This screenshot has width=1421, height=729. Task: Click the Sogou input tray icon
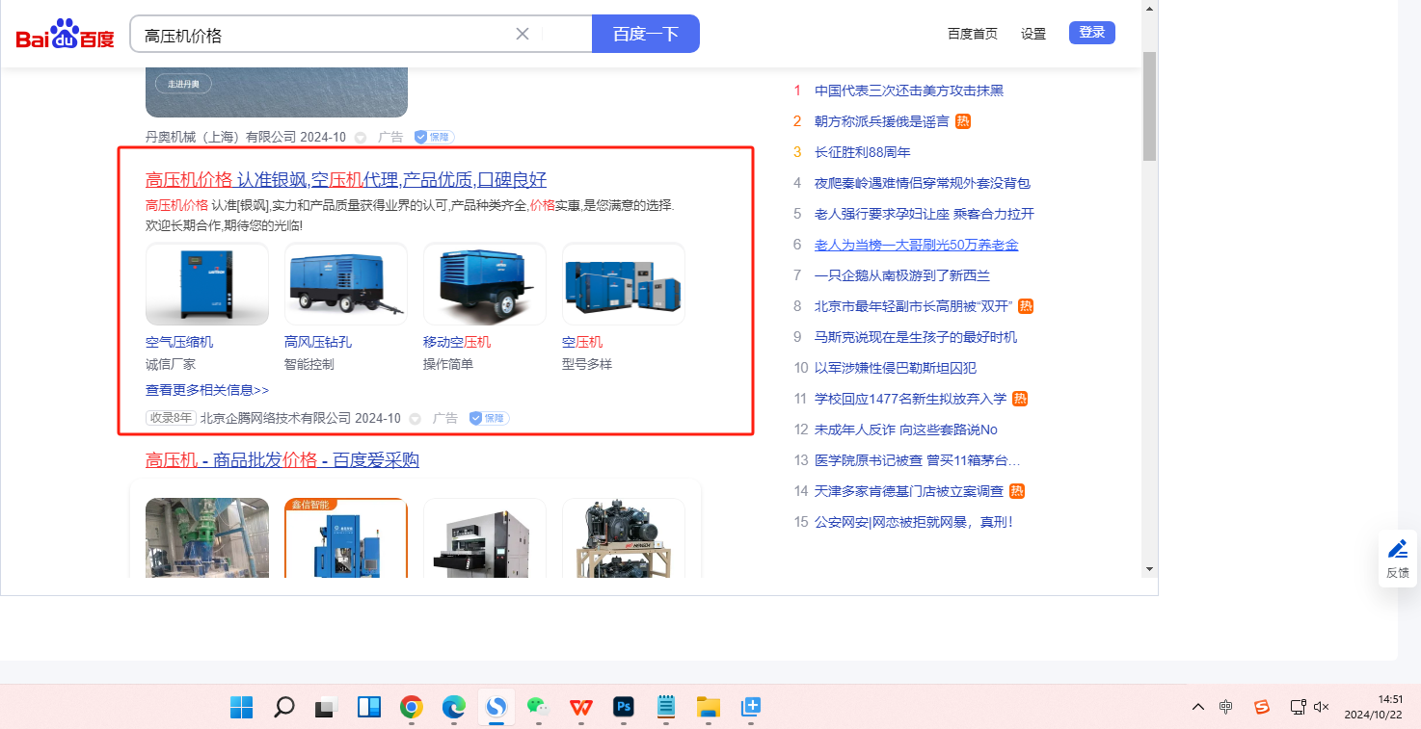1262,707
